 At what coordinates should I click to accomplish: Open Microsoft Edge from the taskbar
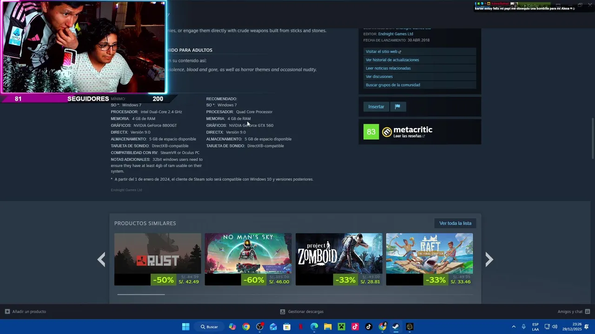(314, 327)
